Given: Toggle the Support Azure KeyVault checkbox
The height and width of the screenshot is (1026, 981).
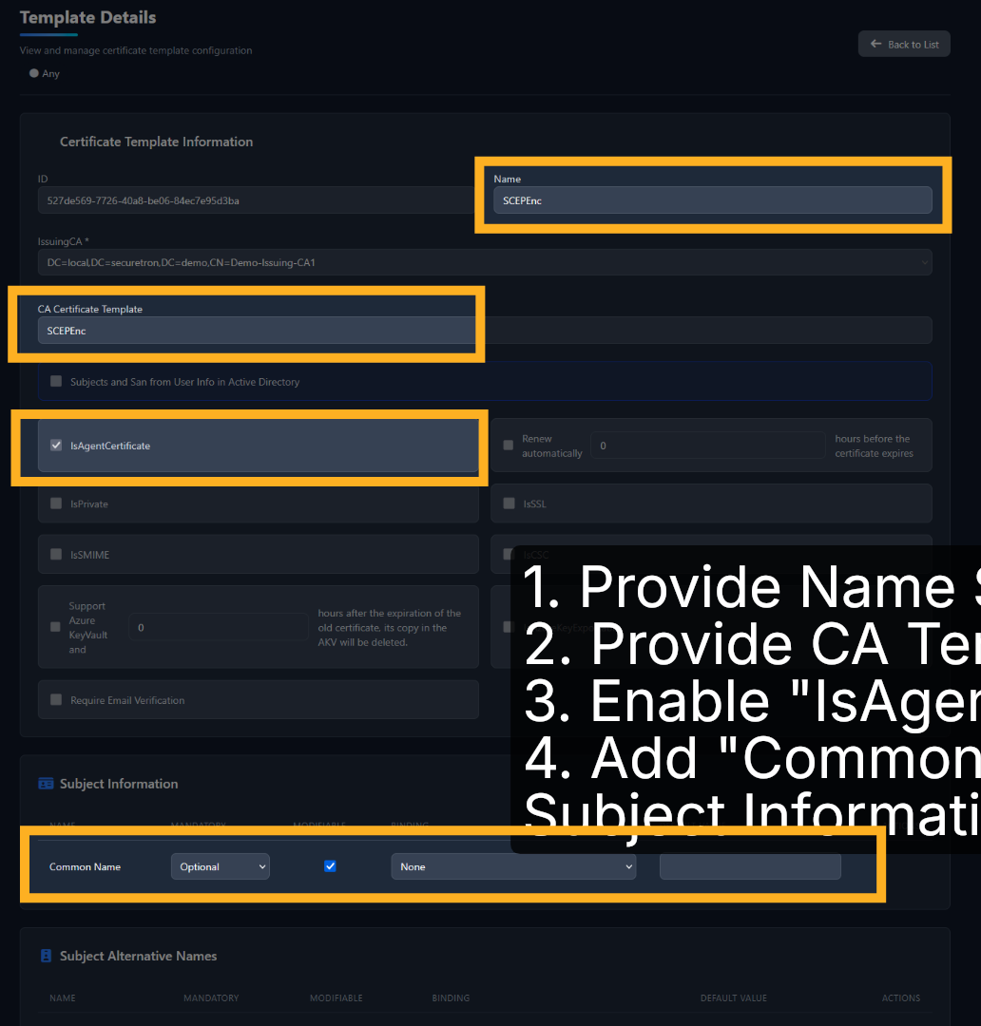Looking at the screenshot, I should 56,627.
